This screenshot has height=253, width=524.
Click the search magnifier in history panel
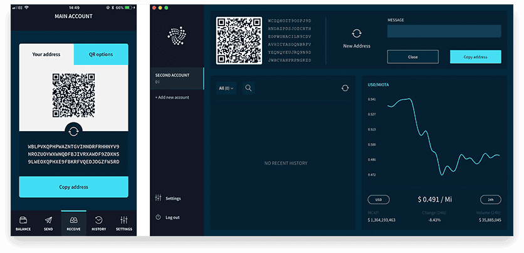click(x=248, y=88)
